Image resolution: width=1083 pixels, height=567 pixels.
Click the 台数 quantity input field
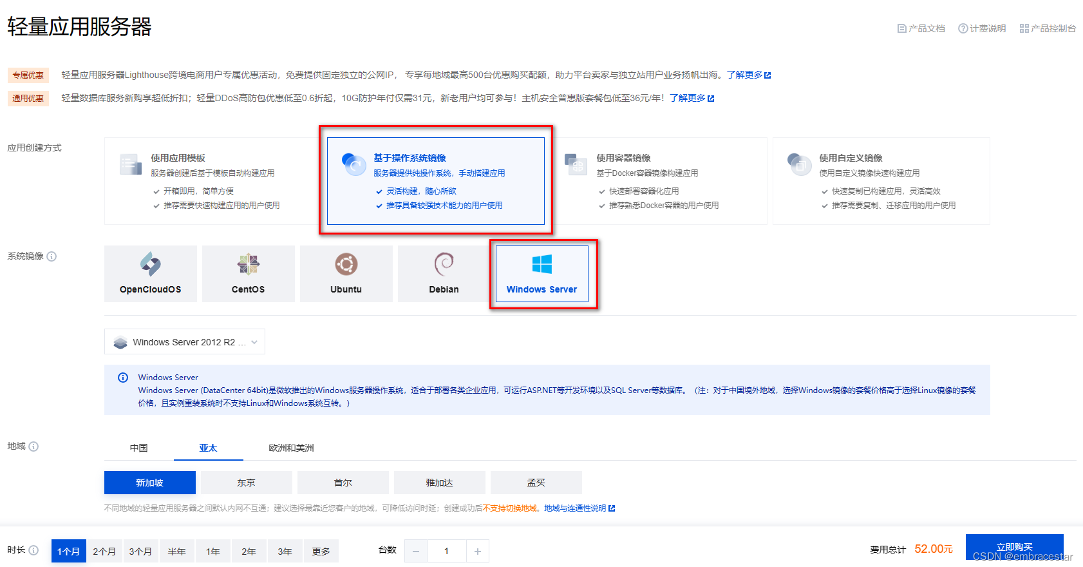tap(447, 551)
